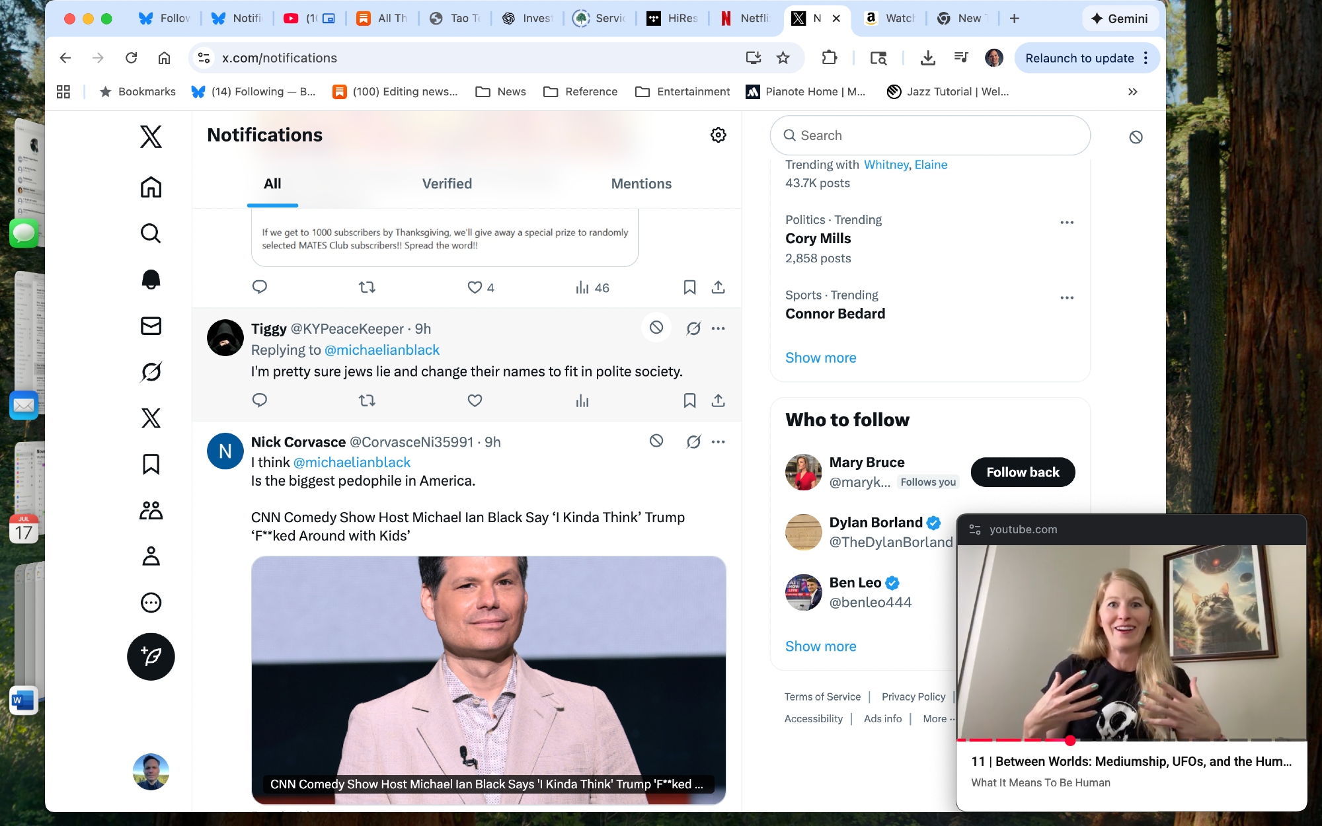Follow back Mary Bruce
The width and height of the screenshot is (1322, 826).
(1022, 472)
